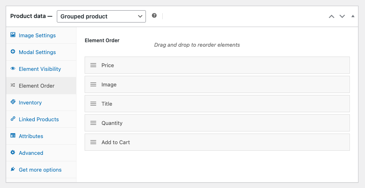This screenshot has height=188, width=365.
Task: Click the Image Settings picture icon
Action: point(13,35)
